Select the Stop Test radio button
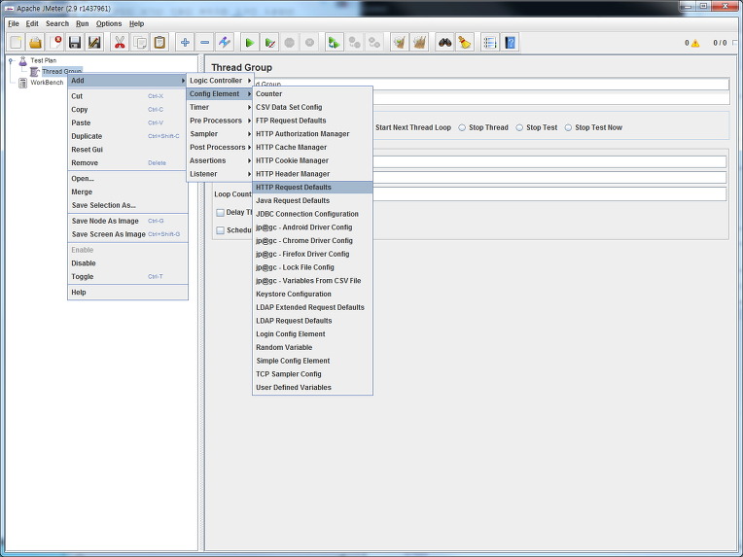 pos(519,128)
